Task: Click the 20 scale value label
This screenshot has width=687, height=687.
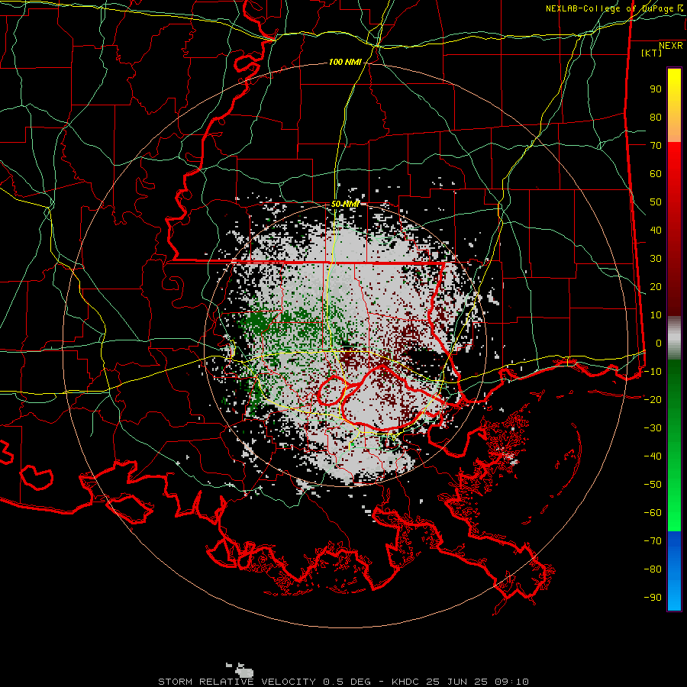Action: coord(656,286)
